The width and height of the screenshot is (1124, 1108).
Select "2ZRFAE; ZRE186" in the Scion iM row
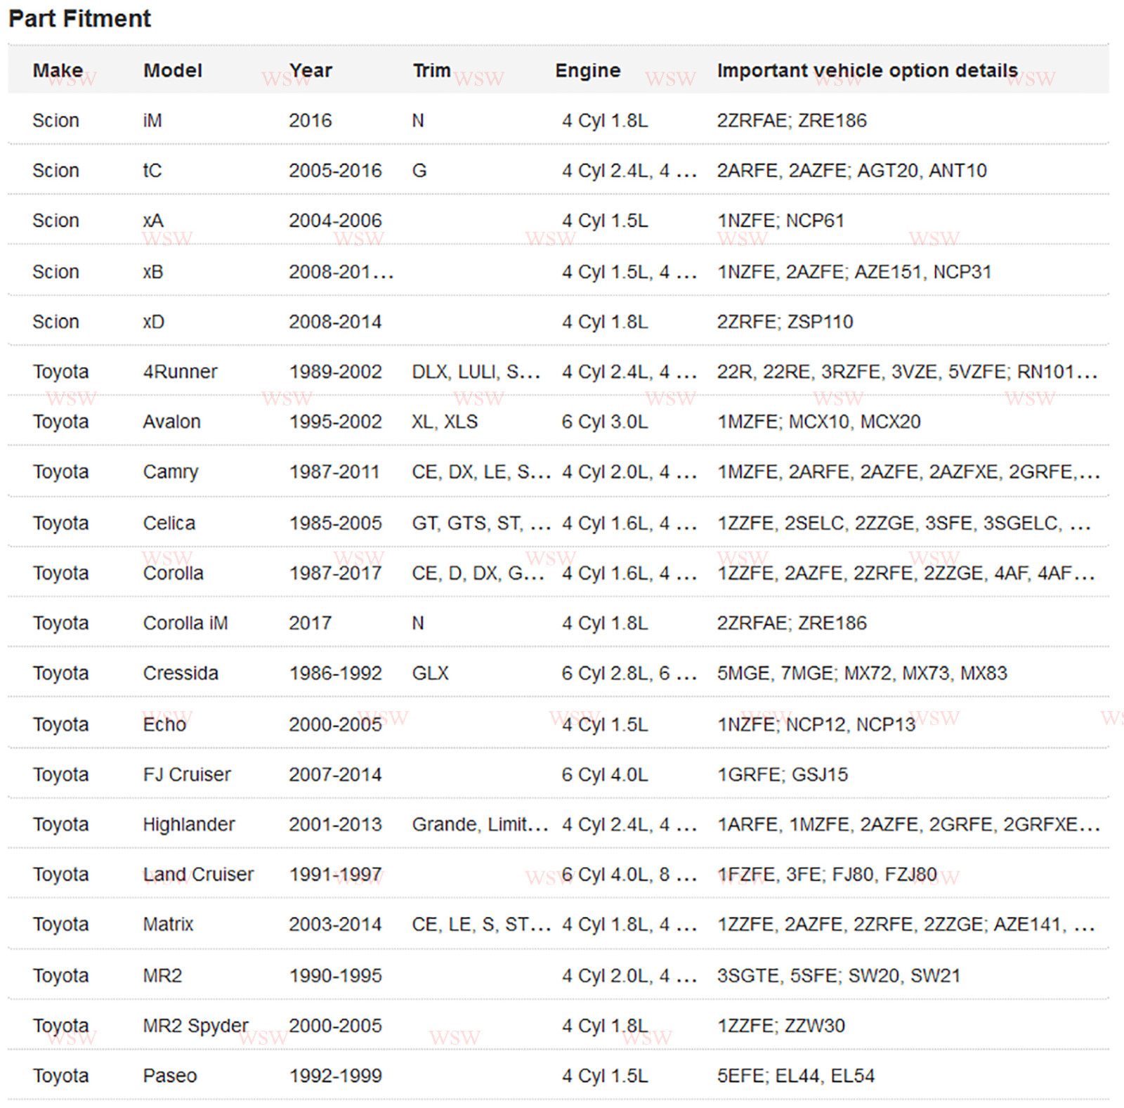[x=792, y=121]
